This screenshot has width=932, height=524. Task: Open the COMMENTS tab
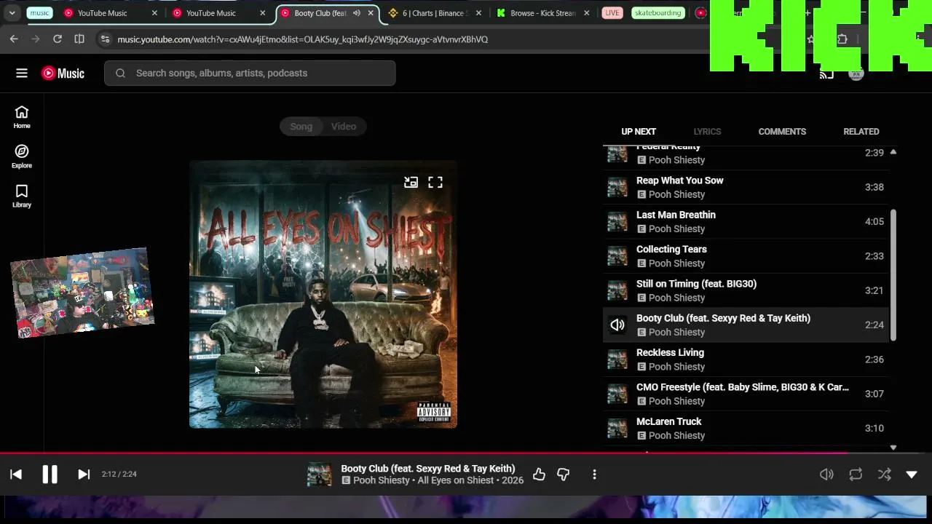pyautogui.click(x=782, y=132)
